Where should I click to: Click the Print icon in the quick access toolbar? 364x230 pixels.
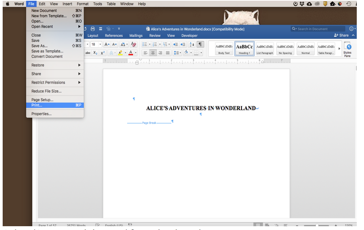click(93, 29)
